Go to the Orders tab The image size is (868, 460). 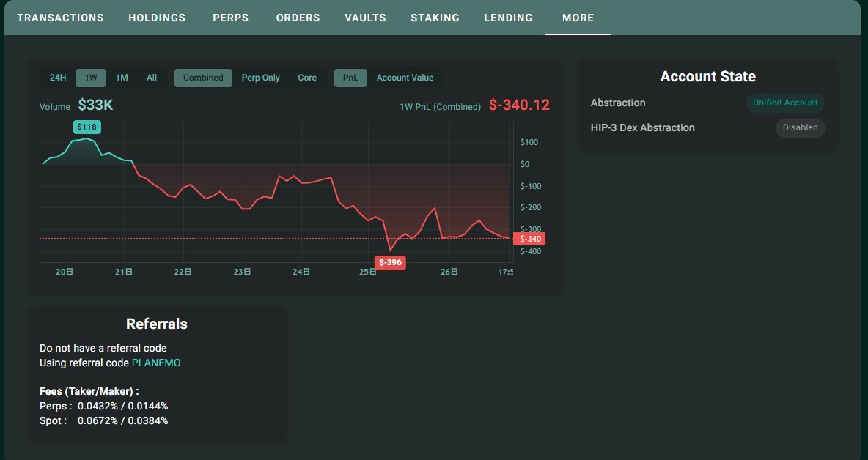(x=298, y=18)
